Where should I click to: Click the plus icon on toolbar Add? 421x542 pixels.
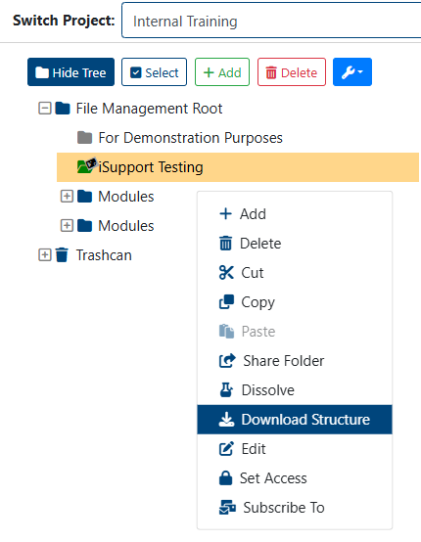click(209, 72)
